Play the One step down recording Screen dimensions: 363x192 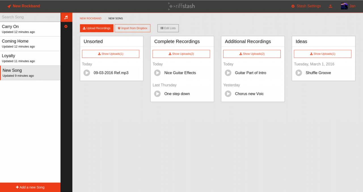157,94
